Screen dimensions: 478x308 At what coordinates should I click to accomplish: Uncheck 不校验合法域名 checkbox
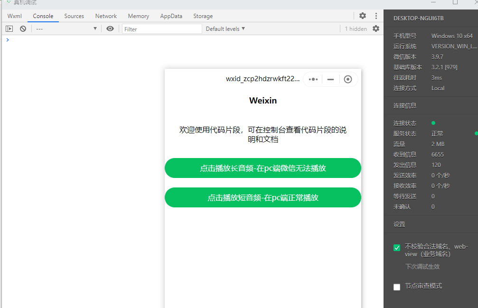pos(397,248)
